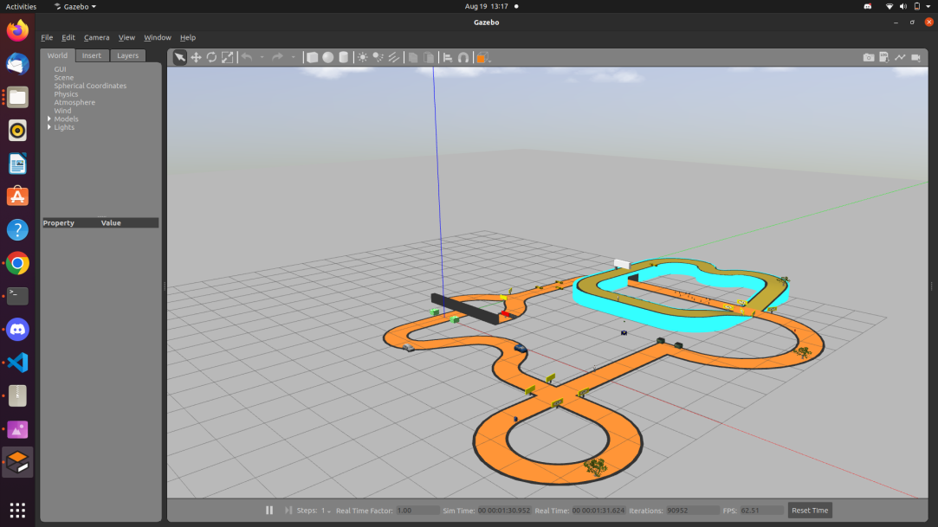938x527 pixels.
Task: Toggle snap mode in the toolbar
Action: (463, 56)
